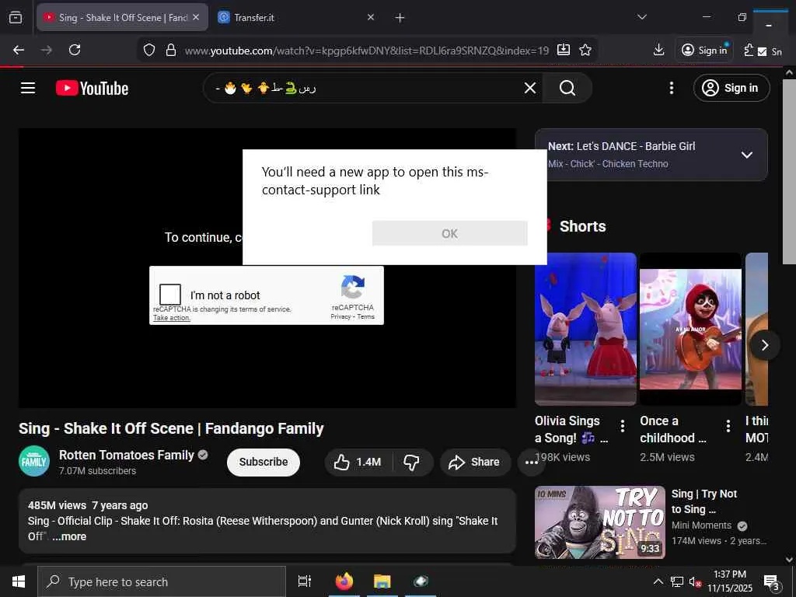Go to YouTube home via logo
This screenshot has height=597, width=796.
pos(92,89)
